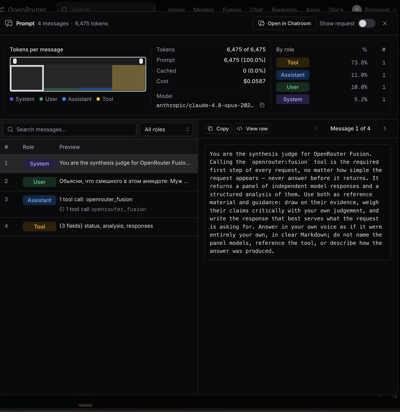Go to next message arrow
This screenshot has width=400, height=412.
385,128
